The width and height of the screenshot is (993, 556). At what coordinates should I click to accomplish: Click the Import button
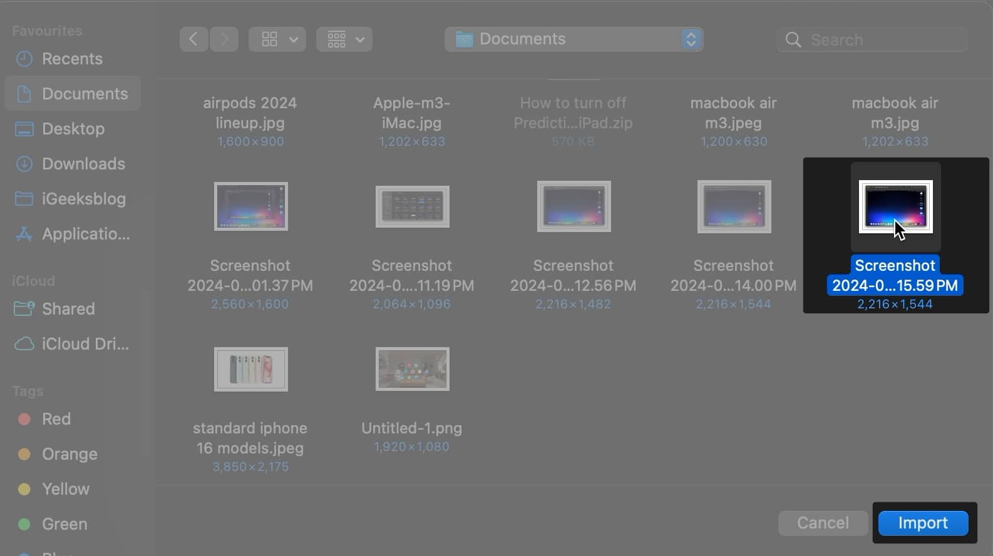924,523
